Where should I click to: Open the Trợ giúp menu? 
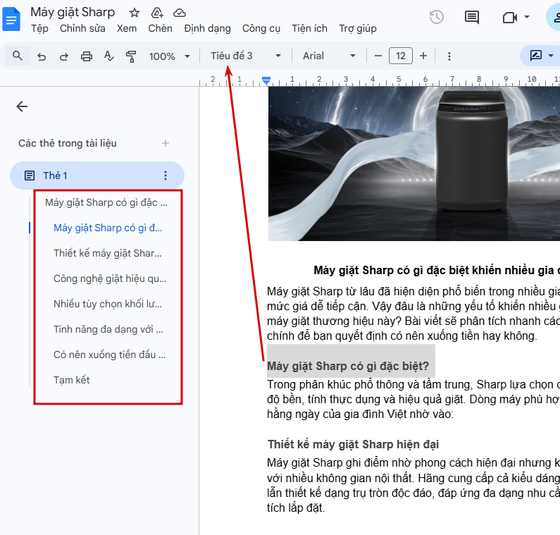tap(358, 29)
